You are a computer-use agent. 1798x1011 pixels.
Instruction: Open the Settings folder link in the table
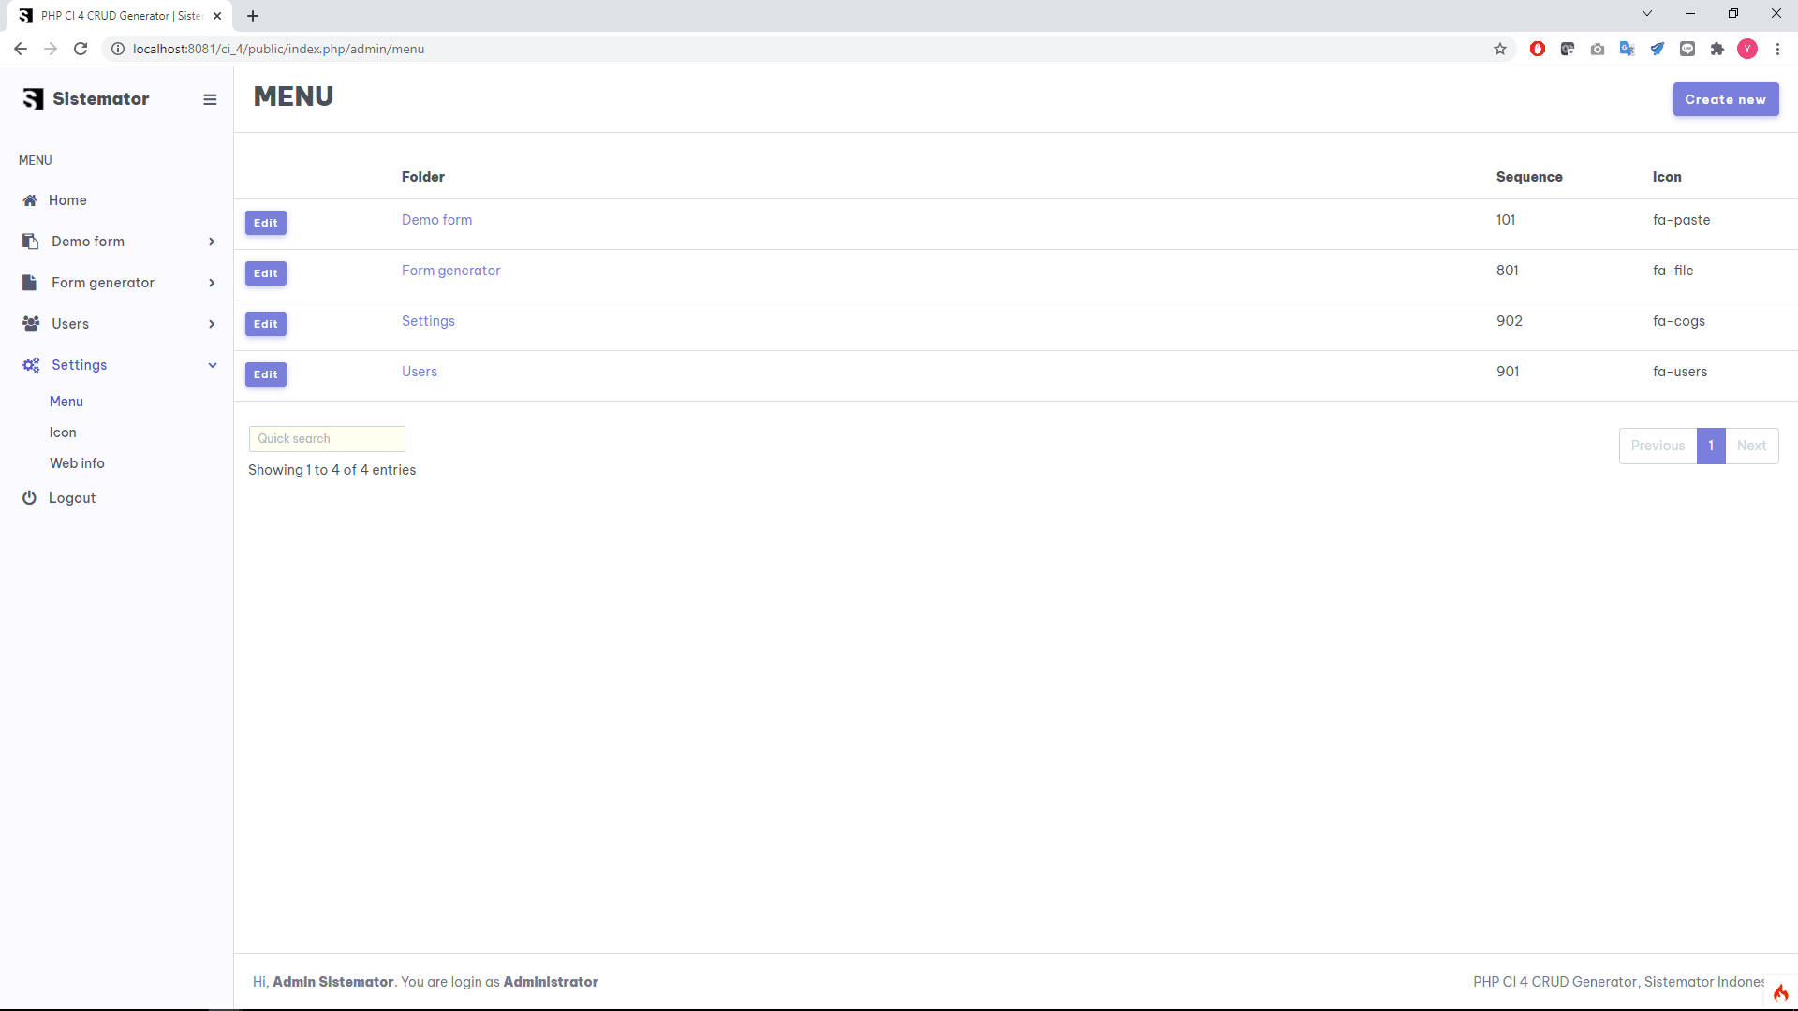tap(428, 321)
